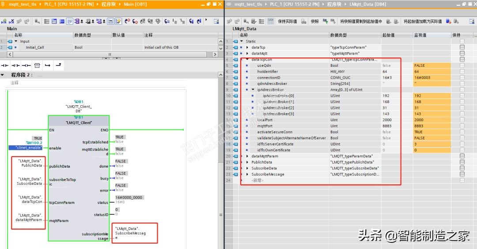Toggle retain checkbox for hwIdentifier row
The height and width of the screenshot is (249, 477).
(x=462, y=72)
